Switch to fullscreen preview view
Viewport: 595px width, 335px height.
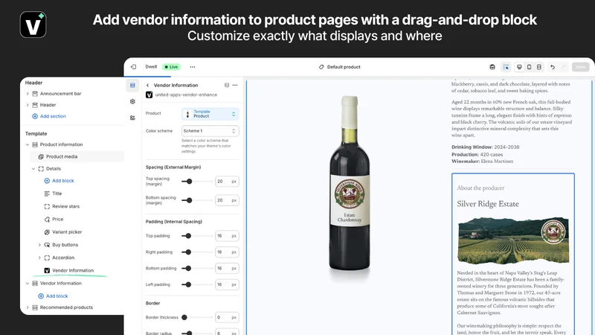(x=539, y=67)
